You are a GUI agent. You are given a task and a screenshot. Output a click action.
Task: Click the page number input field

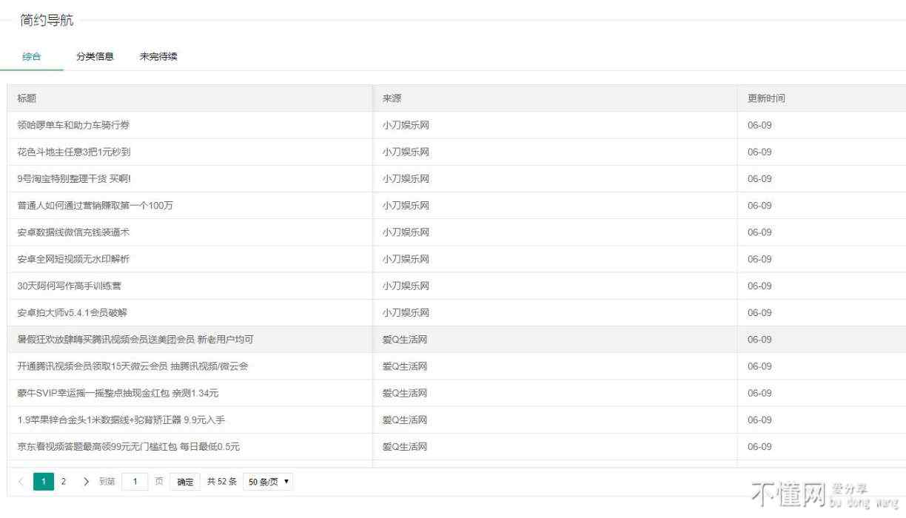click(135, 482)
